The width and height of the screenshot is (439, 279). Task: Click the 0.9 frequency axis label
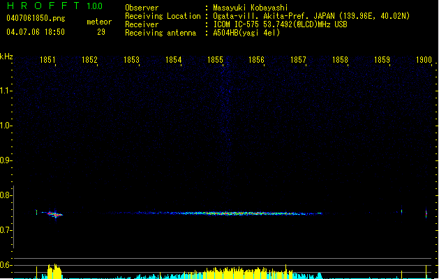(5, 160)
